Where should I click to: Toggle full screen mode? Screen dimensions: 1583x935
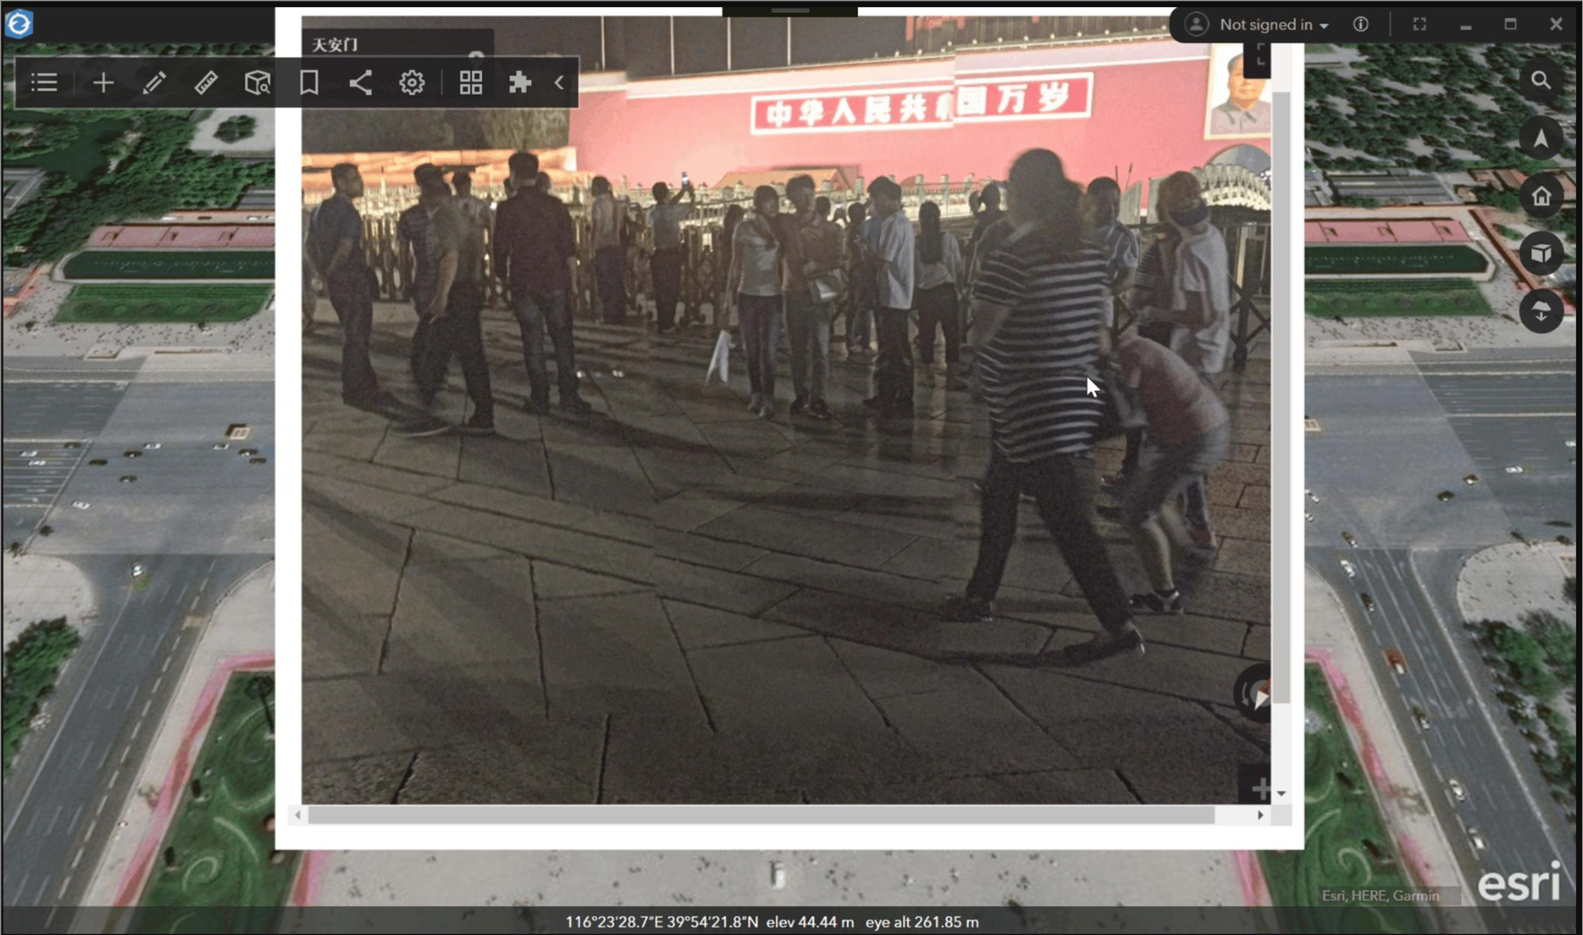coord(1419,24)
